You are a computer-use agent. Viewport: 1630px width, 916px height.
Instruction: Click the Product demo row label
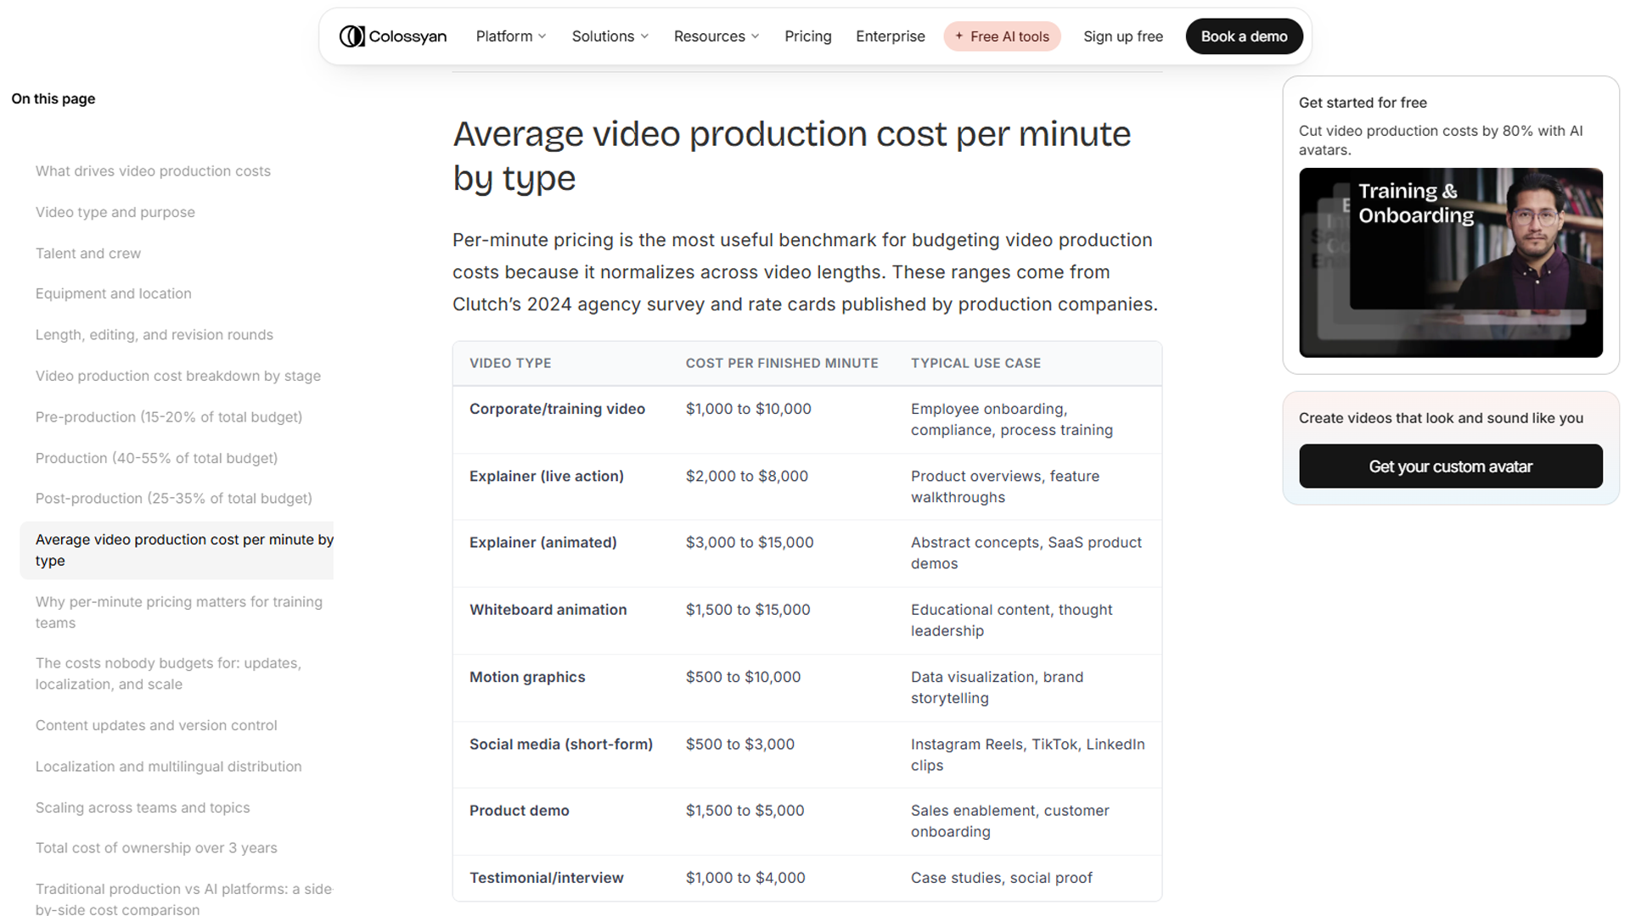coord(519,811)
